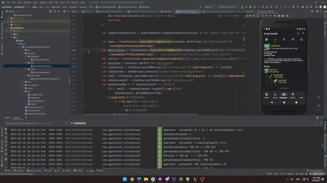Image resolution: width=327 pixels, height=183 pixels.
Task: Open Microsoft Edge from taskbar
Action: coord(139,179)
